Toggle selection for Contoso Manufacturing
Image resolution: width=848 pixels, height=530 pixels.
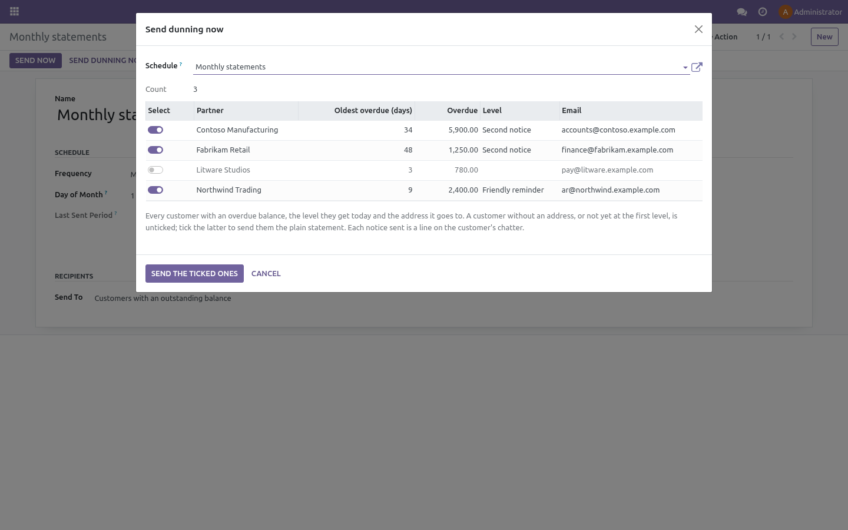[155, 130]
